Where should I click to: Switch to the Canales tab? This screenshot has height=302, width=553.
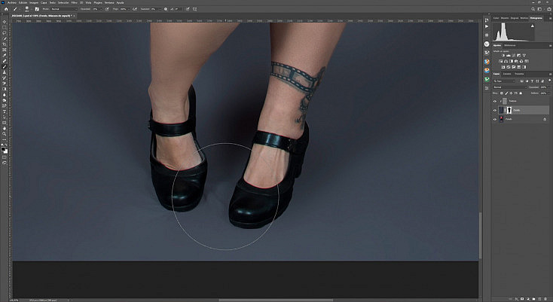pyautogui.click(x=507, y=74)
